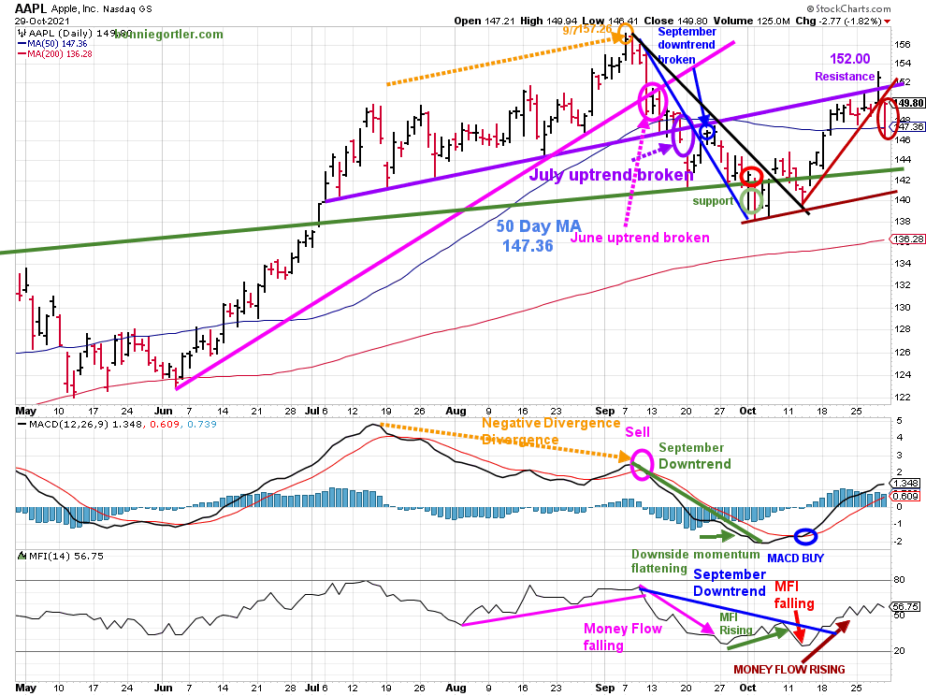Click the 'July uptrend broken' annotation
926x696 pixels.
pyautogui.click(x=611, y=175)
